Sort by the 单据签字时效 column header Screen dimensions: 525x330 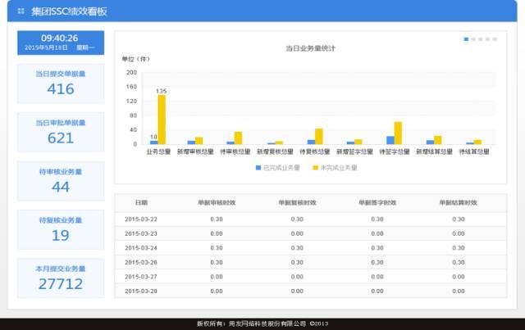(377, 202)
